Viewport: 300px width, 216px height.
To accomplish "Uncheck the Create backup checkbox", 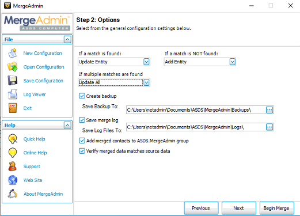I will pos(82,96).
